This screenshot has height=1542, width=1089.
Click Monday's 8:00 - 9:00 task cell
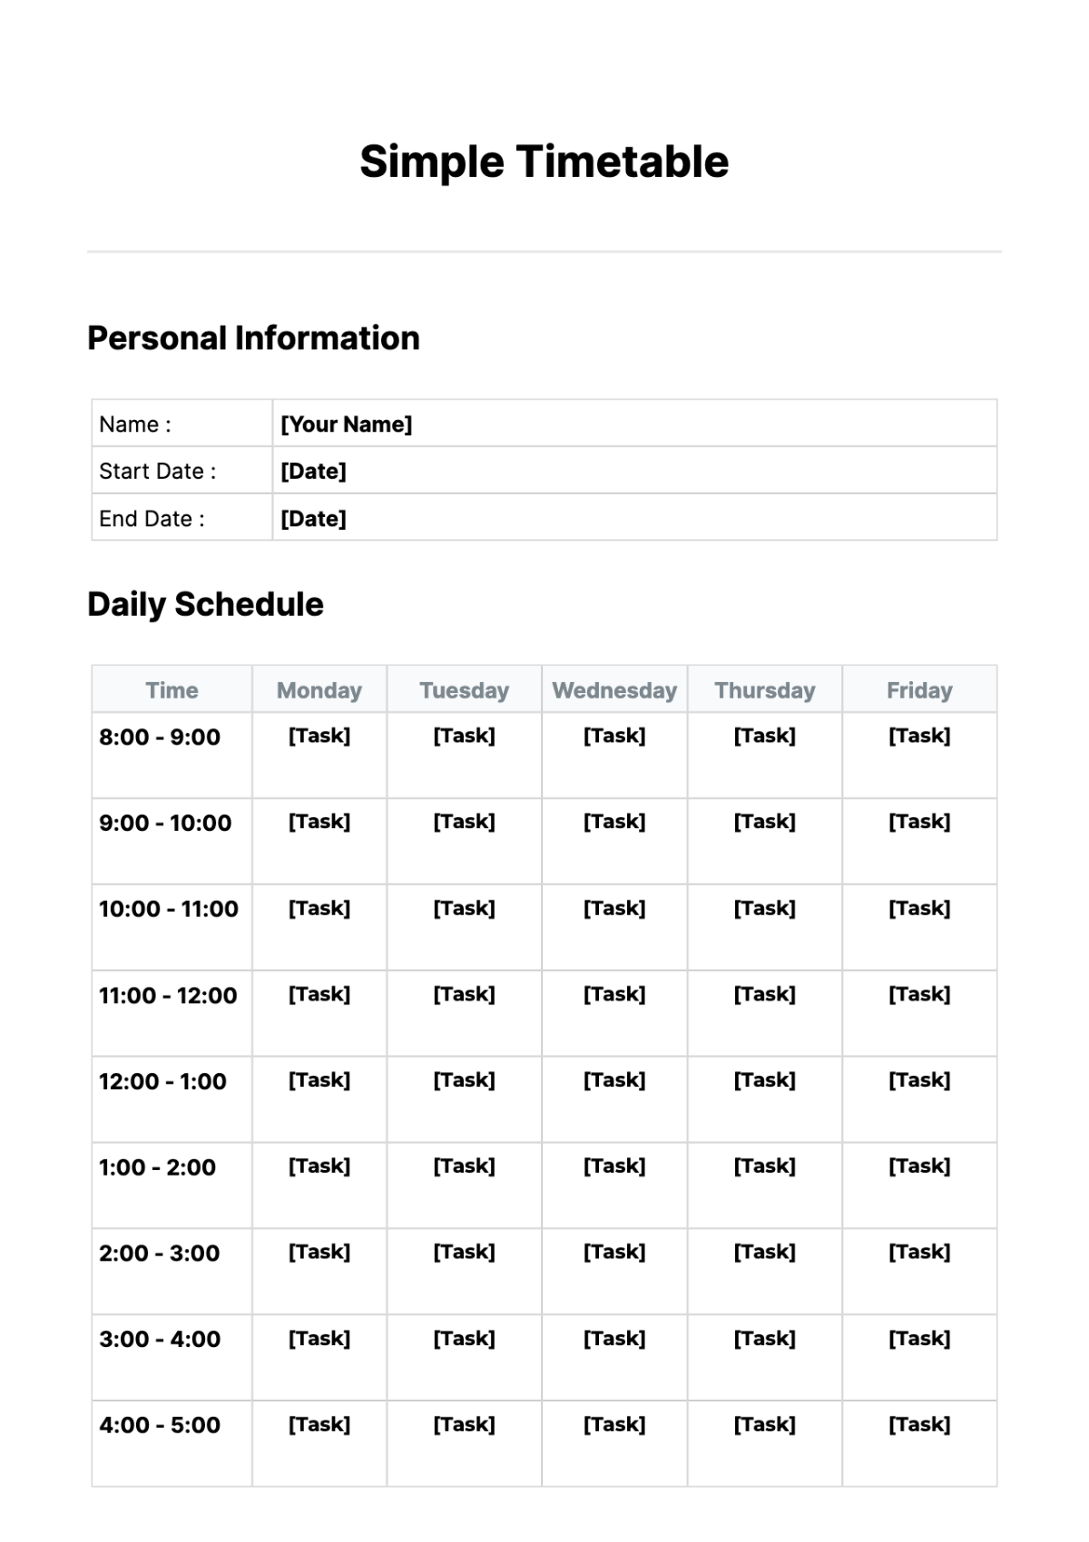click(x=319, y=736)
